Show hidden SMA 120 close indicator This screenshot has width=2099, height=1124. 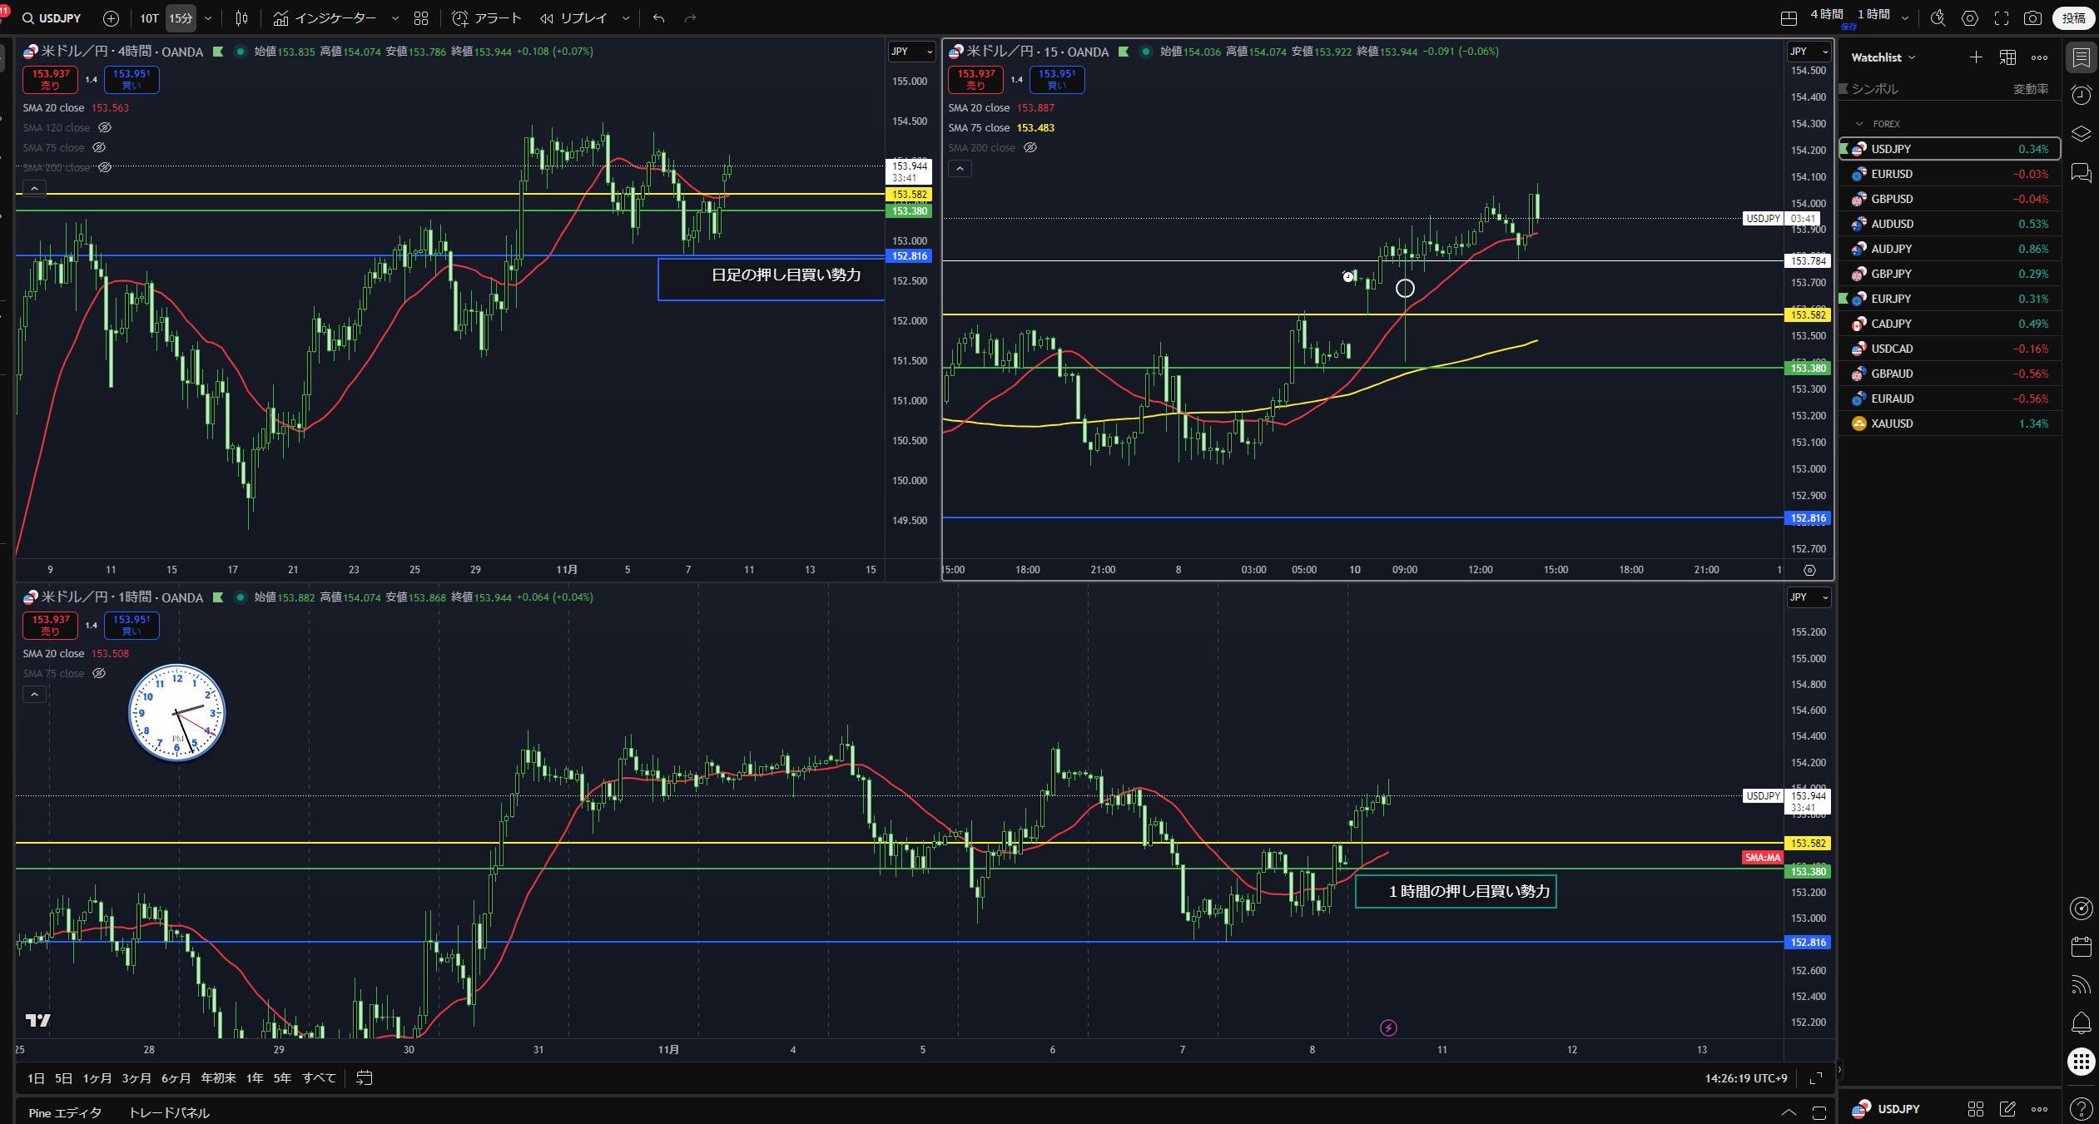(x=105, y=128)
